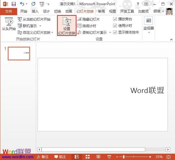The height and width of the screenshot is (160, 175).
Task: Open the 动画 ribbon tab
Action: [x=69, y=11]
